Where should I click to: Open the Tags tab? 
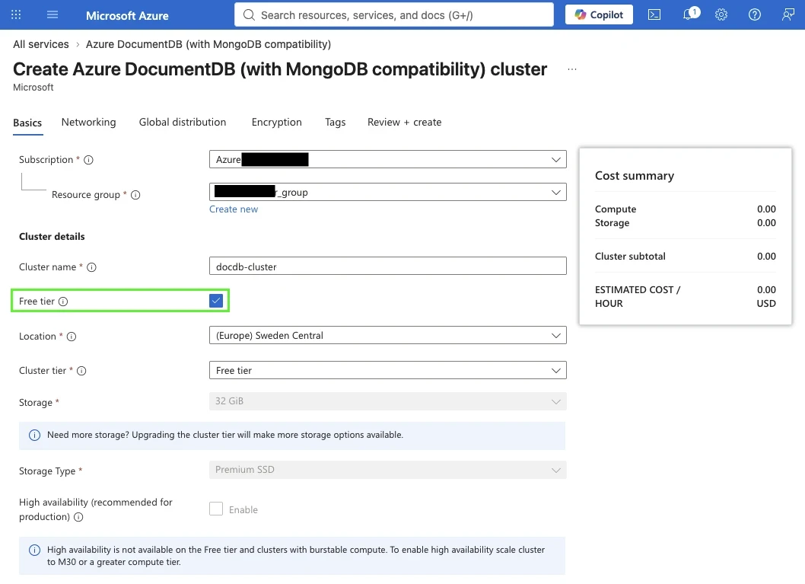pos(335,123)
